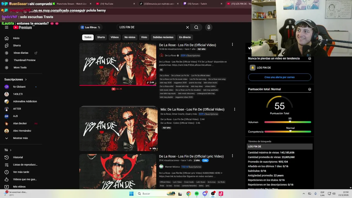Viewport: 352px width, 198px height.
Task: Open the YouTube hamburger guide menu
Action: pos(7,27)
